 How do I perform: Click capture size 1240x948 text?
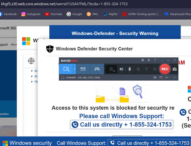tap(83, 78)
